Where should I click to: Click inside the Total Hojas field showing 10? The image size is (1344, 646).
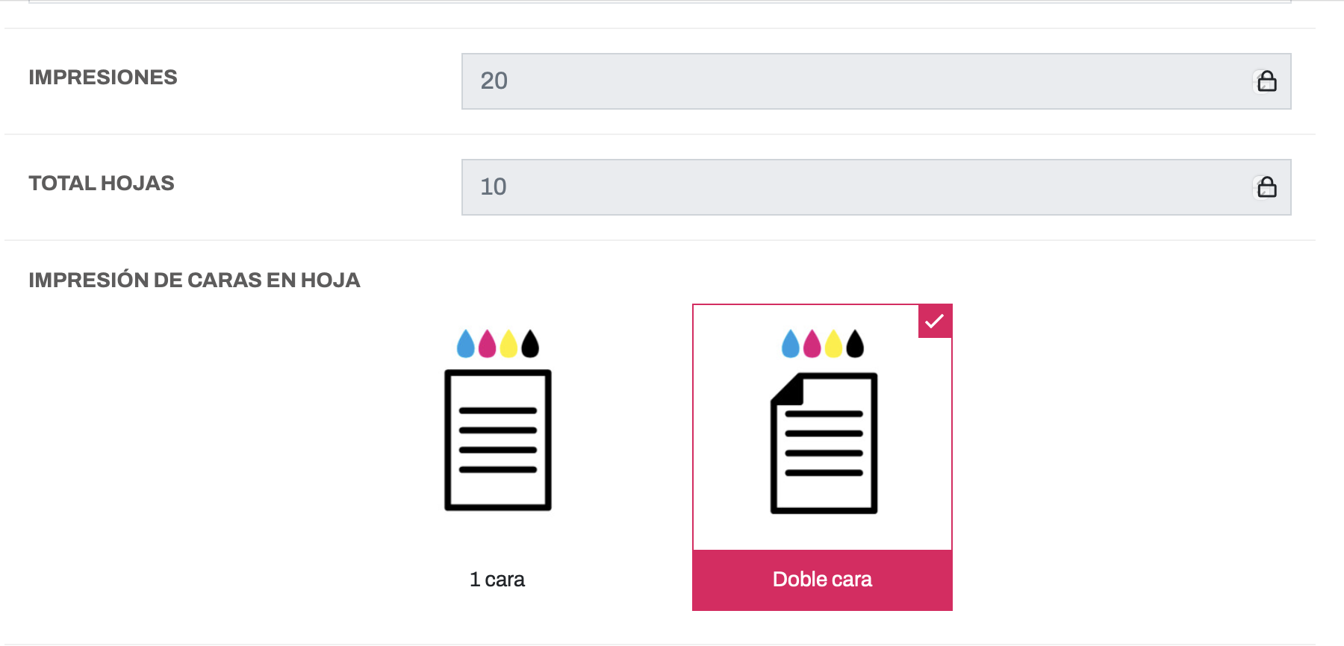tap(876, 187)
